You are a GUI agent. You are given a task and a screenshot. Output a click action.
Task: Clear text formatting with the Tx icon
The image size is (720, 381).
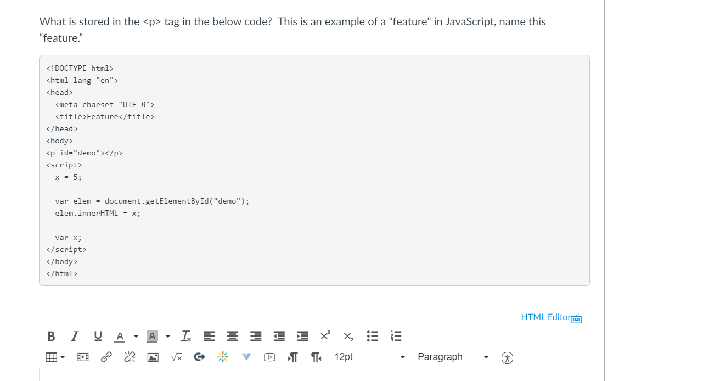[x=185, y=336]
